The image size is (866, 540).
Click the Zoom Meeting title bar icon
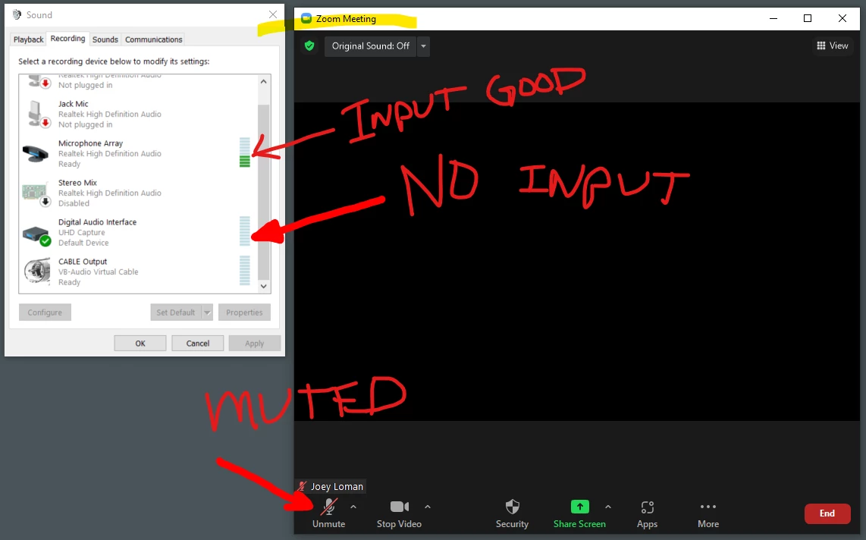306,19
